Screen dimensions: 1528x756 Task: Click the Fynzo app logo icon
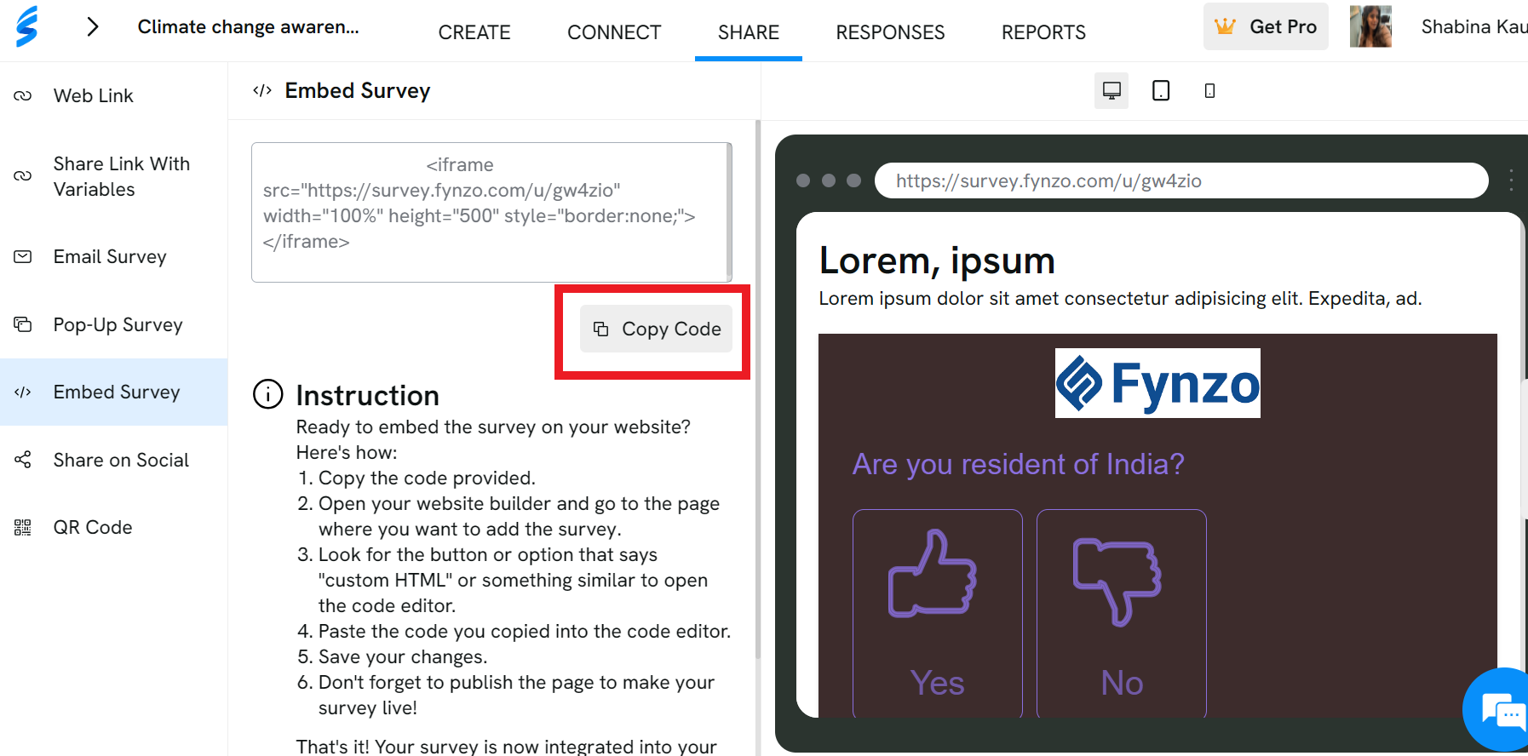[x=27, y=26]
